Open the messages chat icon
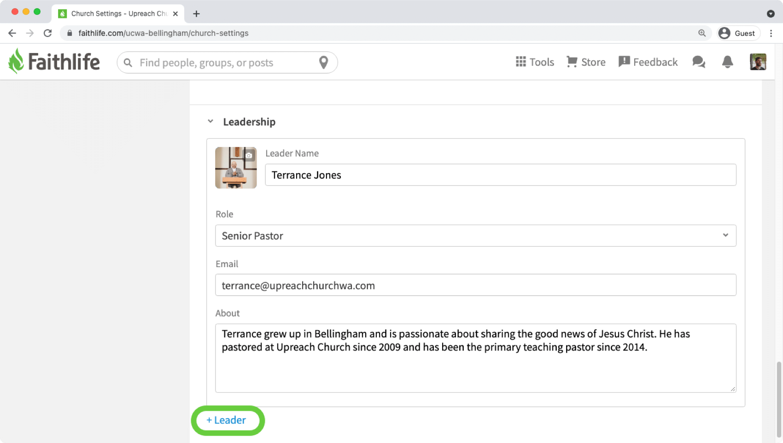This screenshot has height=443, width=783. (x=699, y=62)
